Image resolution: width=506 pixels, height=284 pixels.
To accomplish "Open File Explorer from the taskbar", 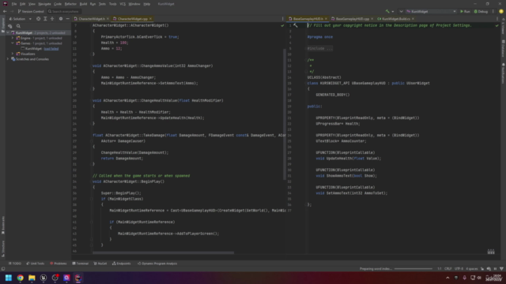I will coord(32,278).
